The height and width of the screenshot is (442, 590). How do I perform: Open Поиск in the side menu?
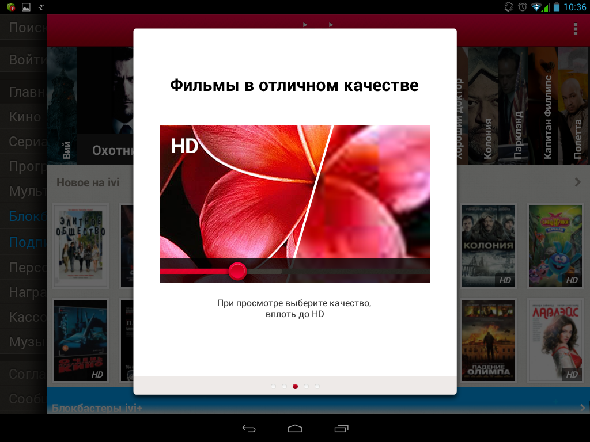(x=26, y=28)
